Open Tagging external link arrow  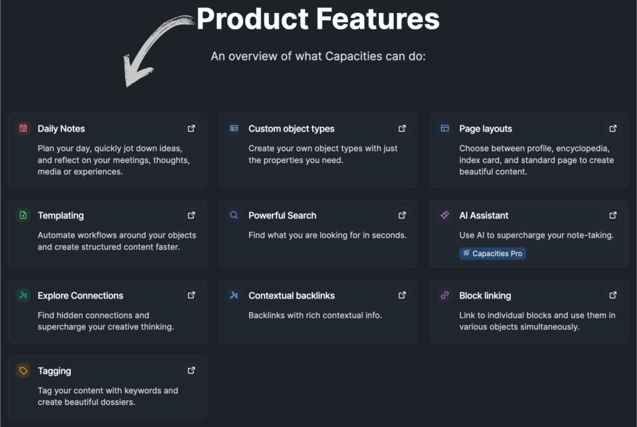pos(191,371)
